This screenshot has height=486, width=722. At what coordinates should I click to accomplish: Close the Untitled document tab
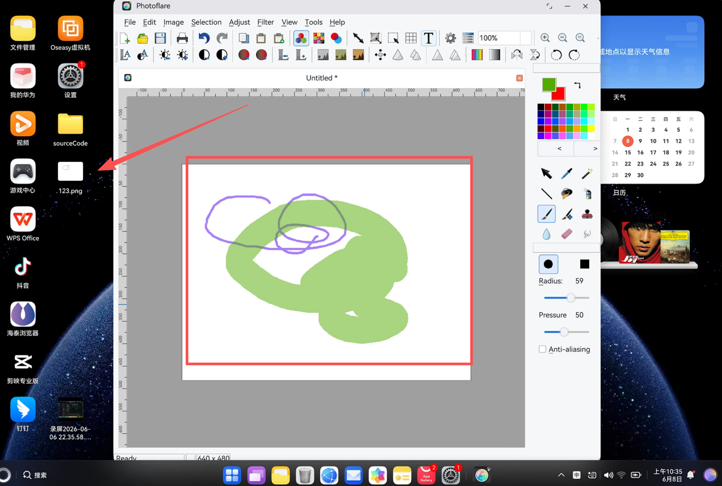(519, 78)
